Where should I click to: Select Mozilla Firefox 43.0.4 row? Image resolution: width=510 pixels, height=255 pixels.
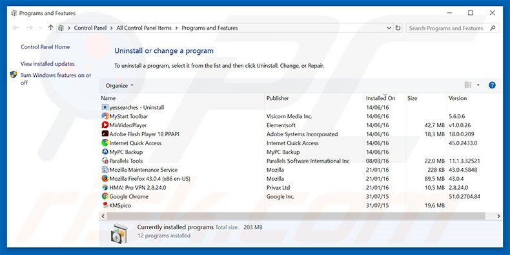[301, 179]
